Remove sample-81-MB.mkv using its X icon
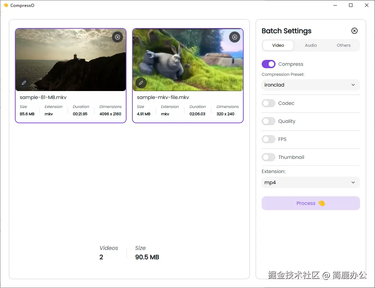This screenshot has width=375, height=288. pos(117,37)
